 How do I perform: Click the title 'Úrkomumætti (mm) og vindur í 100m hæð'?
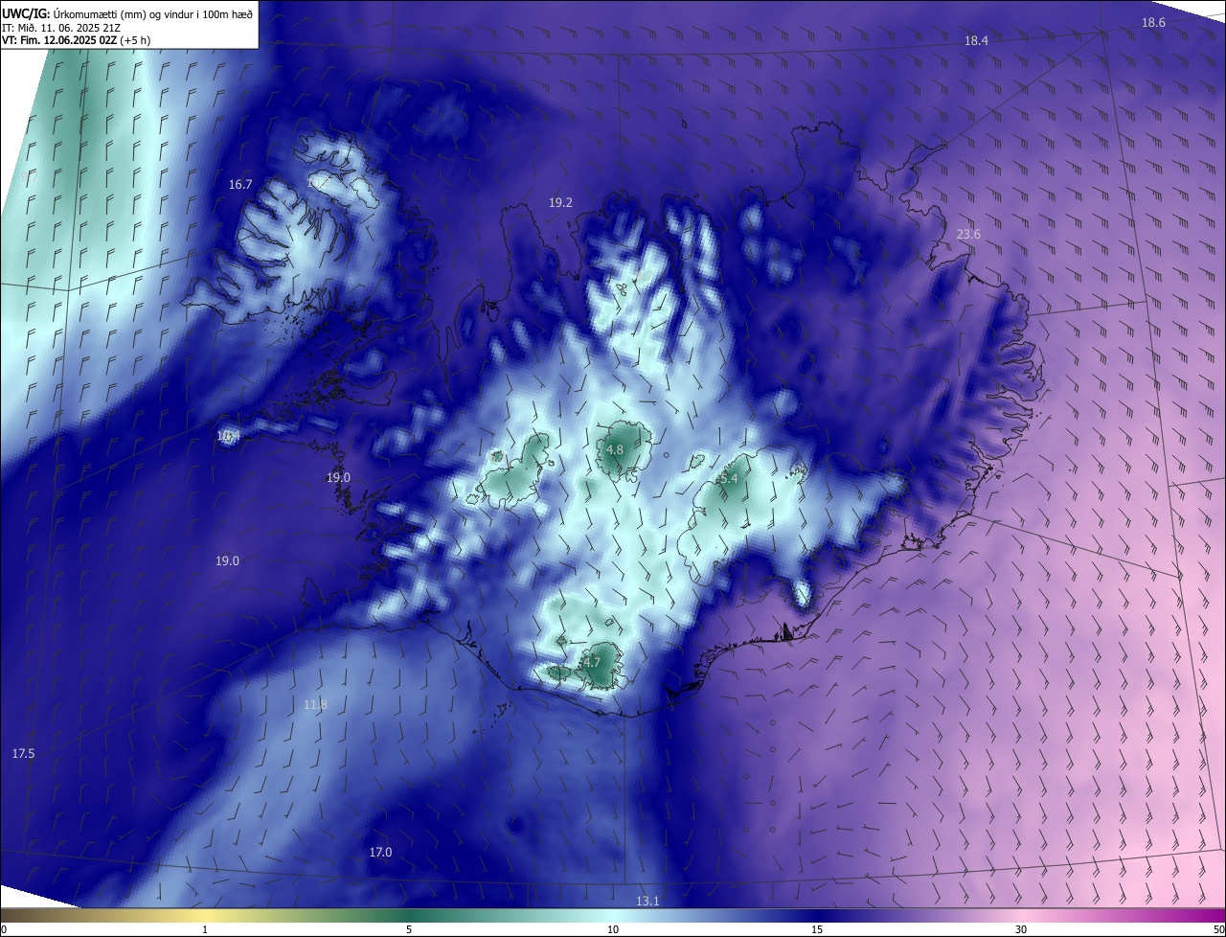tap(153, 13)
